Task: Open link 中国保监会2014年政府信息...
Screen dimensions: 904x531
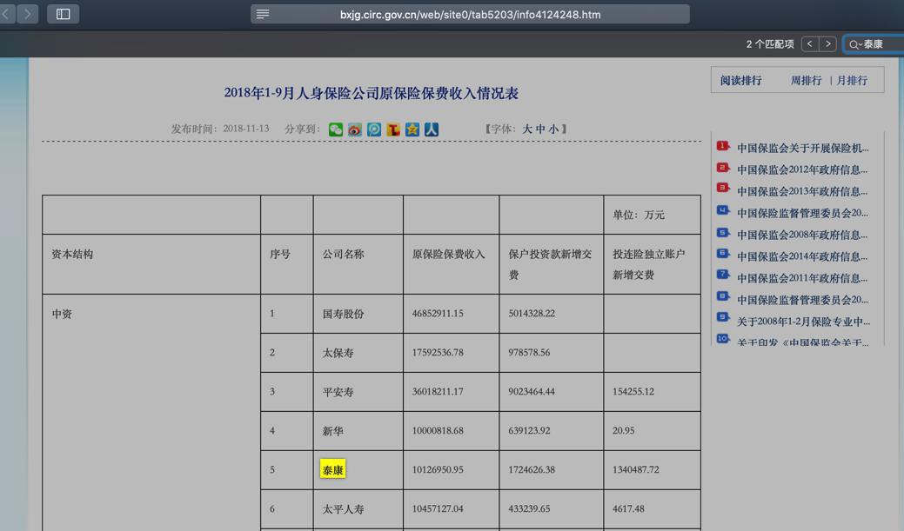Action: coord(802,256)
